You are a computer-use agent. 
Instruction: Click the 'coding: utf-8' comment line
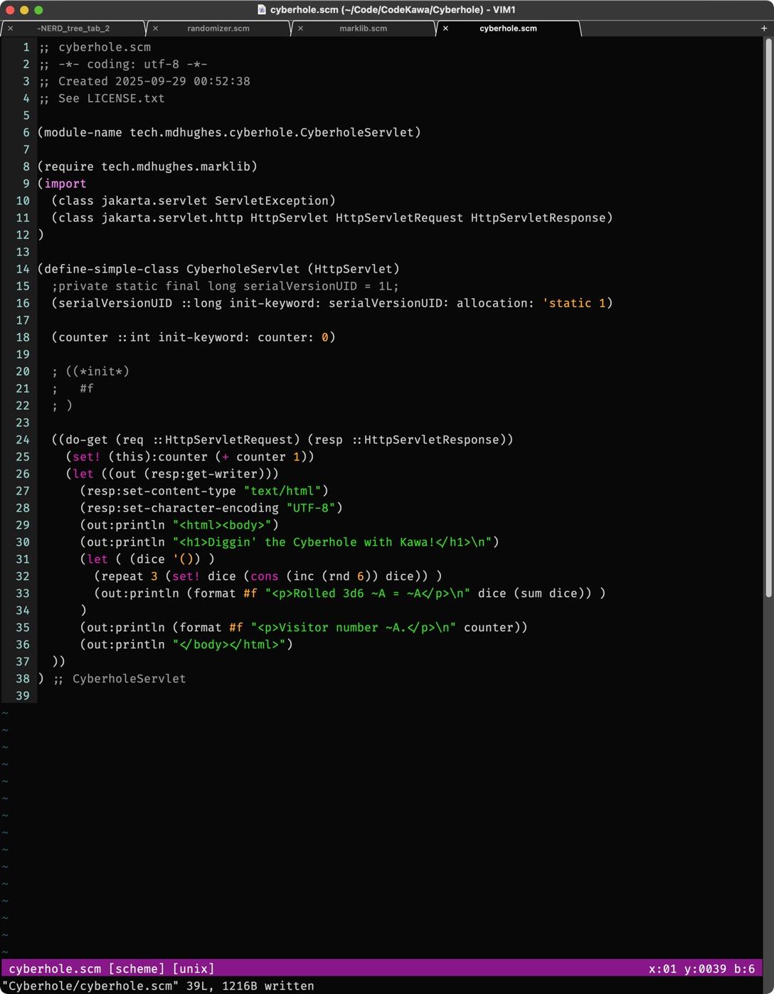122,64
